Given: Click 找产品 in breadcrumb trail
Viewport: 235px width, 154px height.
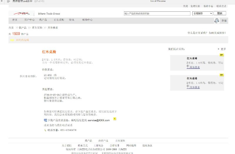Looking at the screenshot, I should pos(23,28).
